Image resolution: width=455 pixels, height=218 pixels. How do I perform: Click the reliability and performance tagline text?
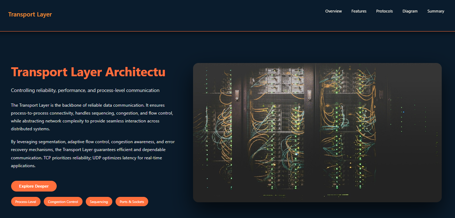85,90
